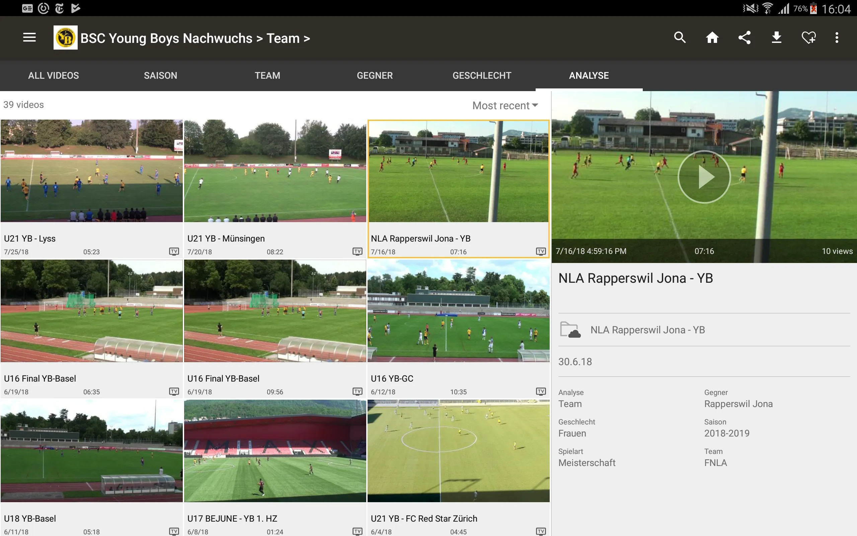This screenshot has width=857, height=536.
Task: Tap the cloud folder icon in details
Action: (x=570, y=330)
